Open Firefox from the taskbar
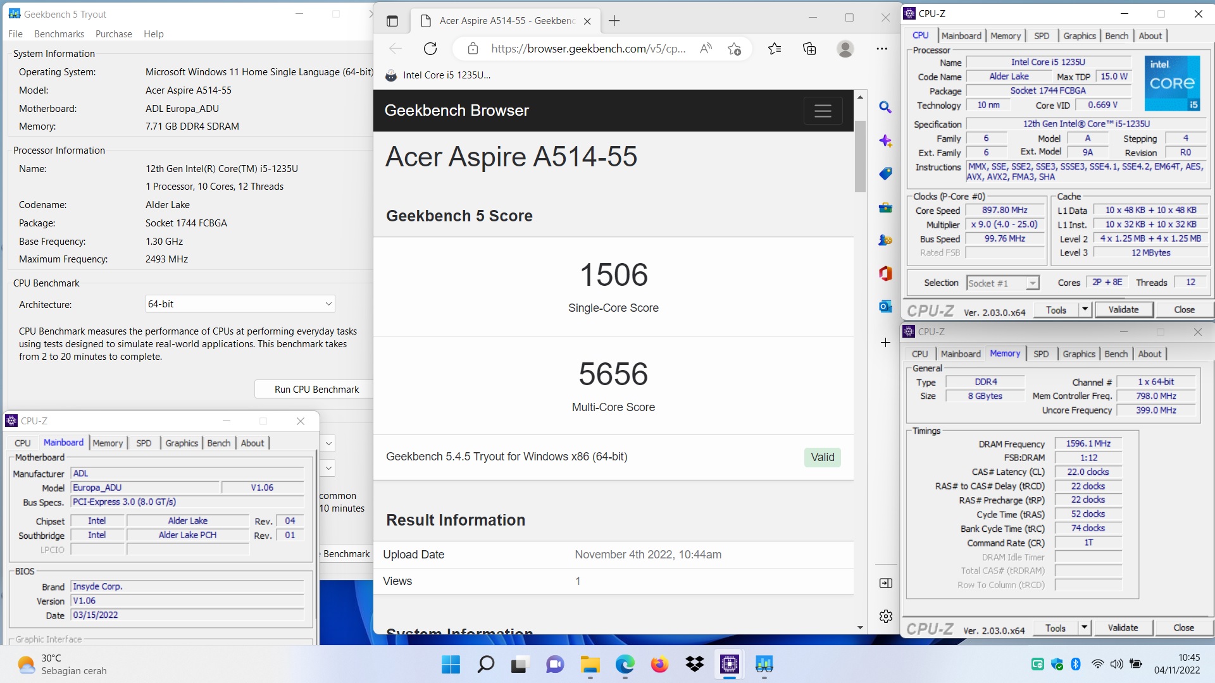 click(659, 664)
